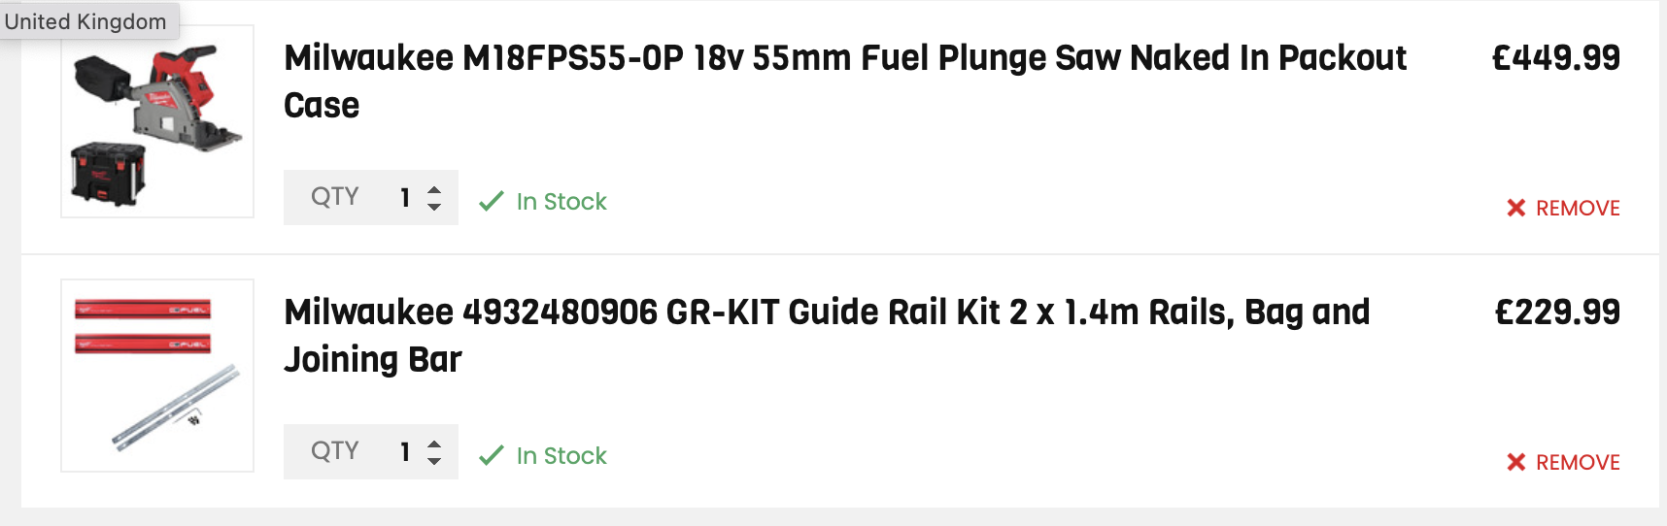Remove the guide rail kit from basket

coord(1563,462)
